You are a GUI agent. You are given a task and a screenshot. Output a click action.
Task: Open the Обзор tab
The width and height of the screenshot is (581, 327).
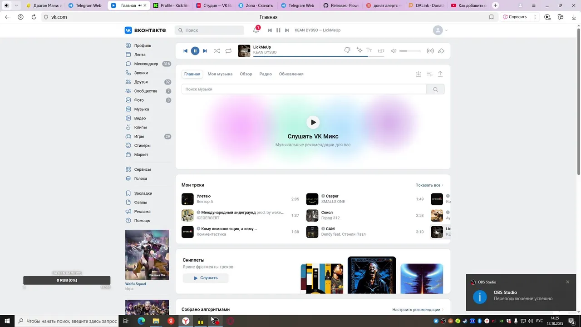pyautogui.click(x=246, y=74)
